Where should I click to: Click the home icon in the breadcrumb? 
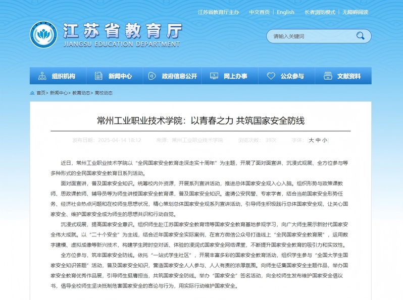coord(32,93)
